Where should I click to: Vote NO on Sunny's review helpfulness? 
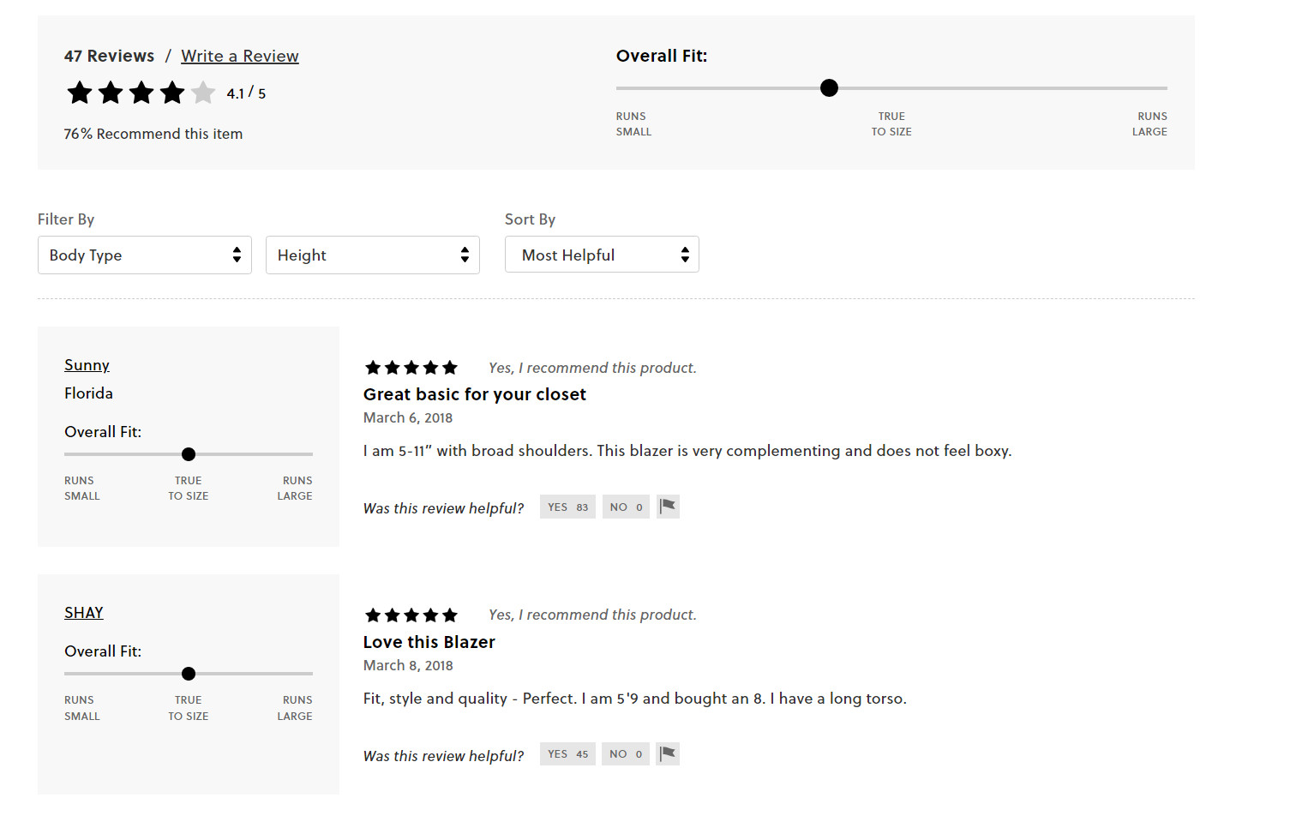point(626,507)
